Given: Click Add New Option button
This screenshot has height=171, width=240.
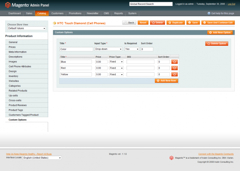Looking at the screenshot, I should tap(220, 33).
